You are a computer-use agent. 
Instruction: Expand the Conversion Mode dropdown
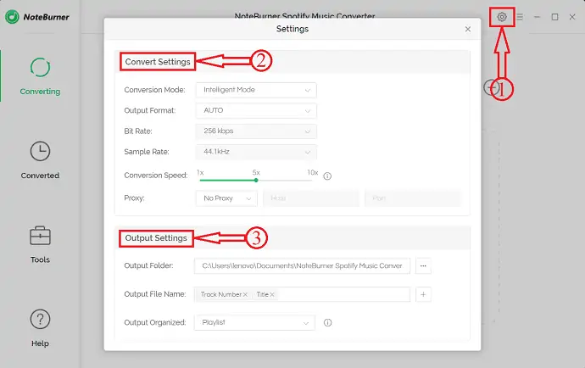click(256, 90)
